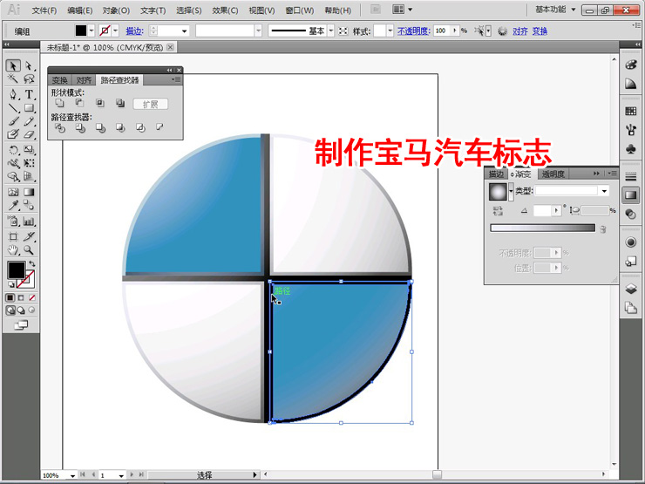The height and width of the screenshot is (484, 645).
Task: Reset to default fill and stroke
Action: 11,284
